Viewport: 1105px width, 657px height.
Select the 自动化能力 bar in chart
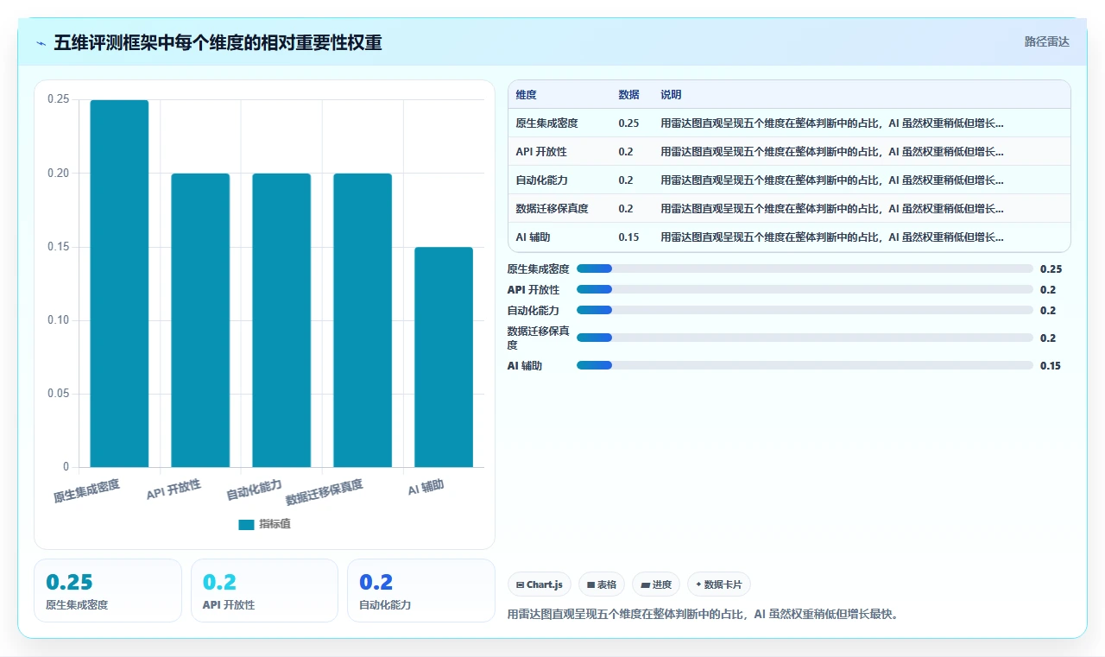click(x=281, y=320)
